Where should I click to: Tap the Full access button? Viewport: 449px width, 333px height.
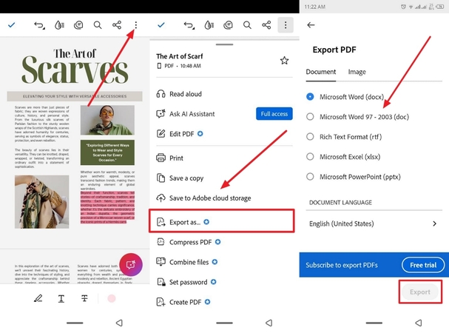[274, 114]
